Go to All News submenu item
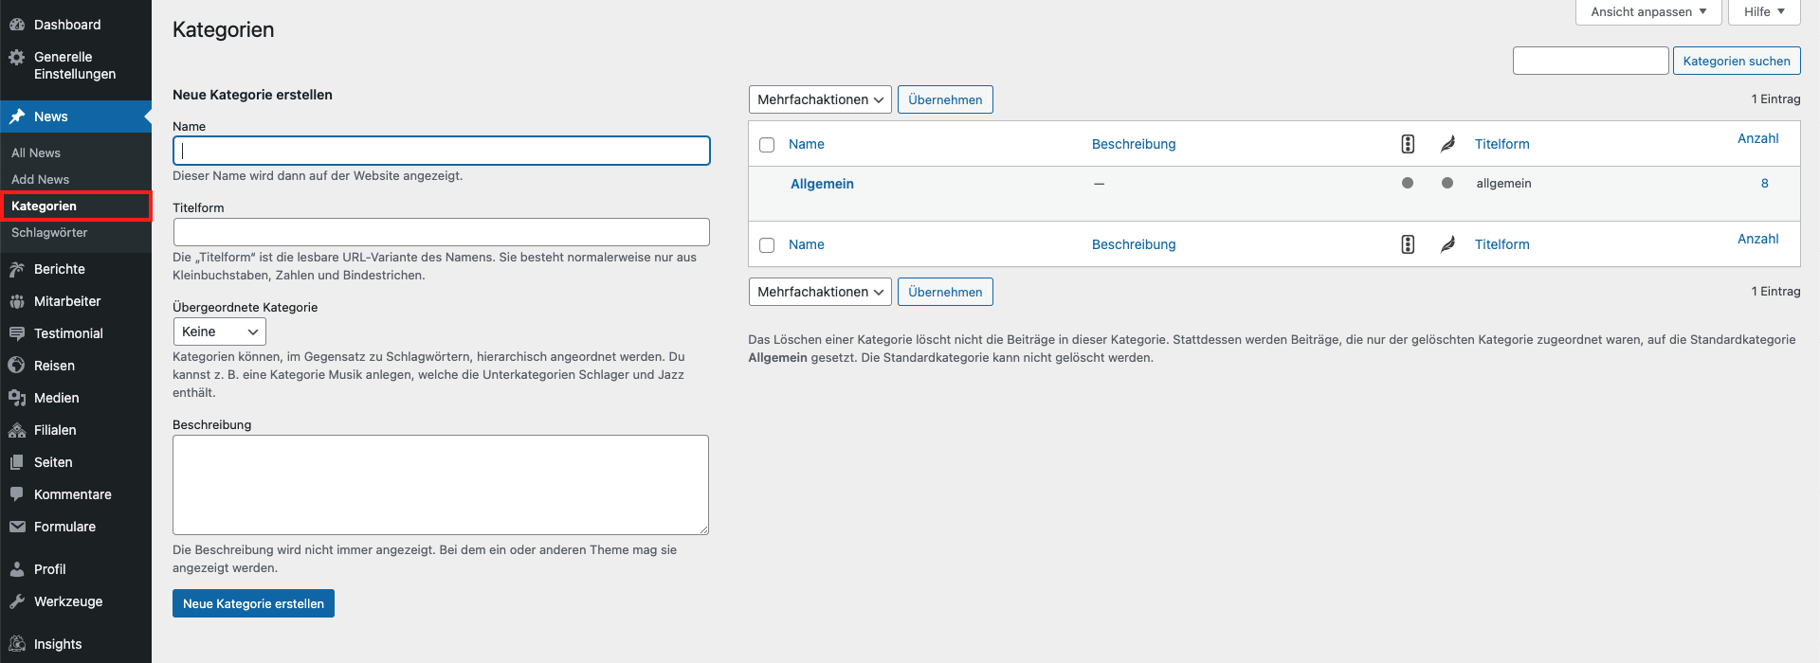The width and height of the screenshot is (1820, 663). [36, 153]
